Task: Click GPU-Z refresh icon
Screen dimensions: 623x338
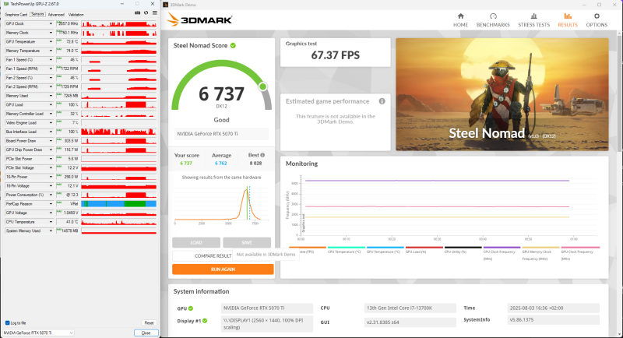Action: click(146, 12)
